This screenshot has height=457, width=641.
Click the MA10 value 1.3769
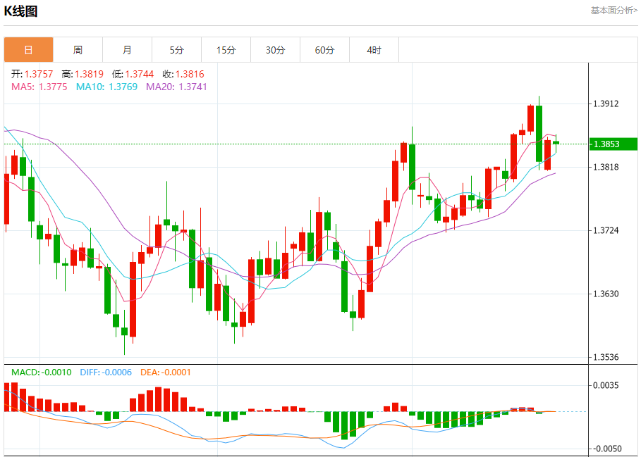pyautogui.click(x=123, y=87)
